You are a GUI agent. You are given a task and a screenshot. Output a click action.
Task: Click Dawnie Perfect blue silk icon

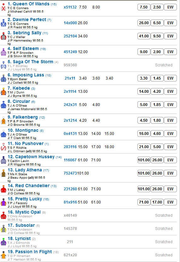point(3,23)
